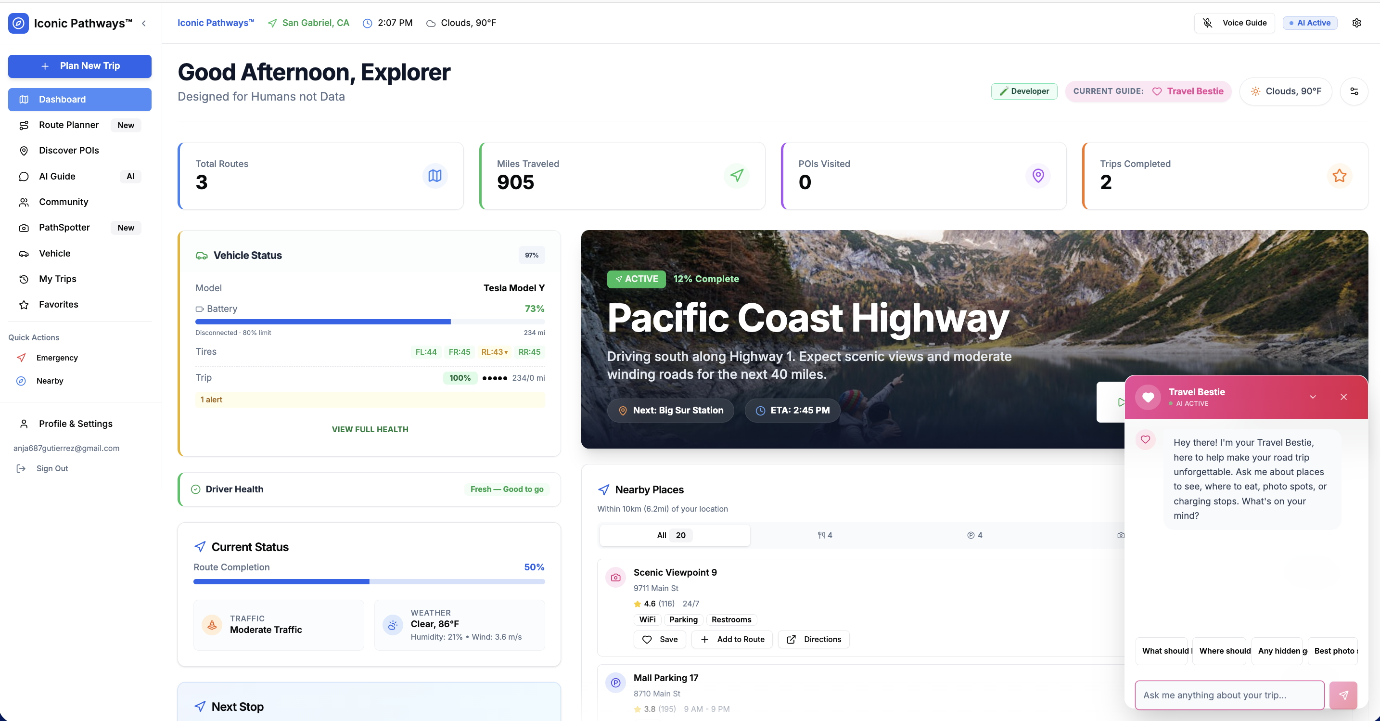Click the vehicle battery progress bar
Viewport: 1380px width, 721px height.
(x=370, y=322)
